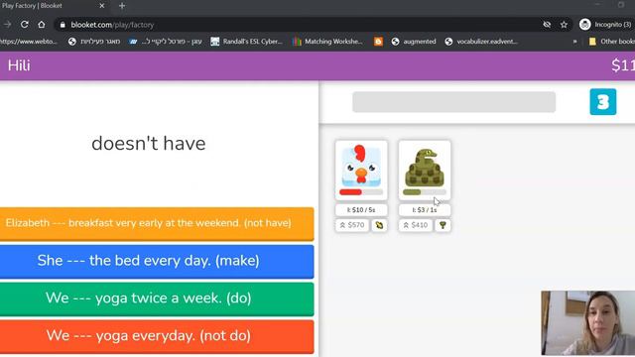Go to browser home page

click(42, 25)
